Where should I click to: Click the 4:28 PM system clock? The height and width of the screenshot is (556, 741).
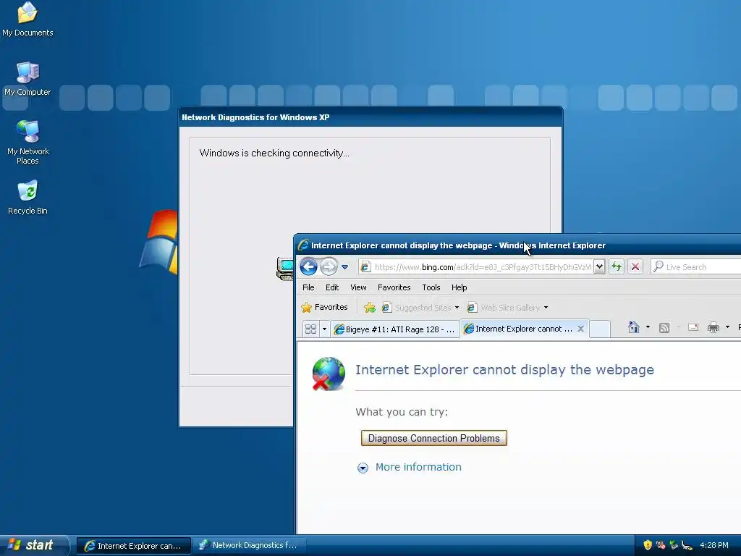714,545
